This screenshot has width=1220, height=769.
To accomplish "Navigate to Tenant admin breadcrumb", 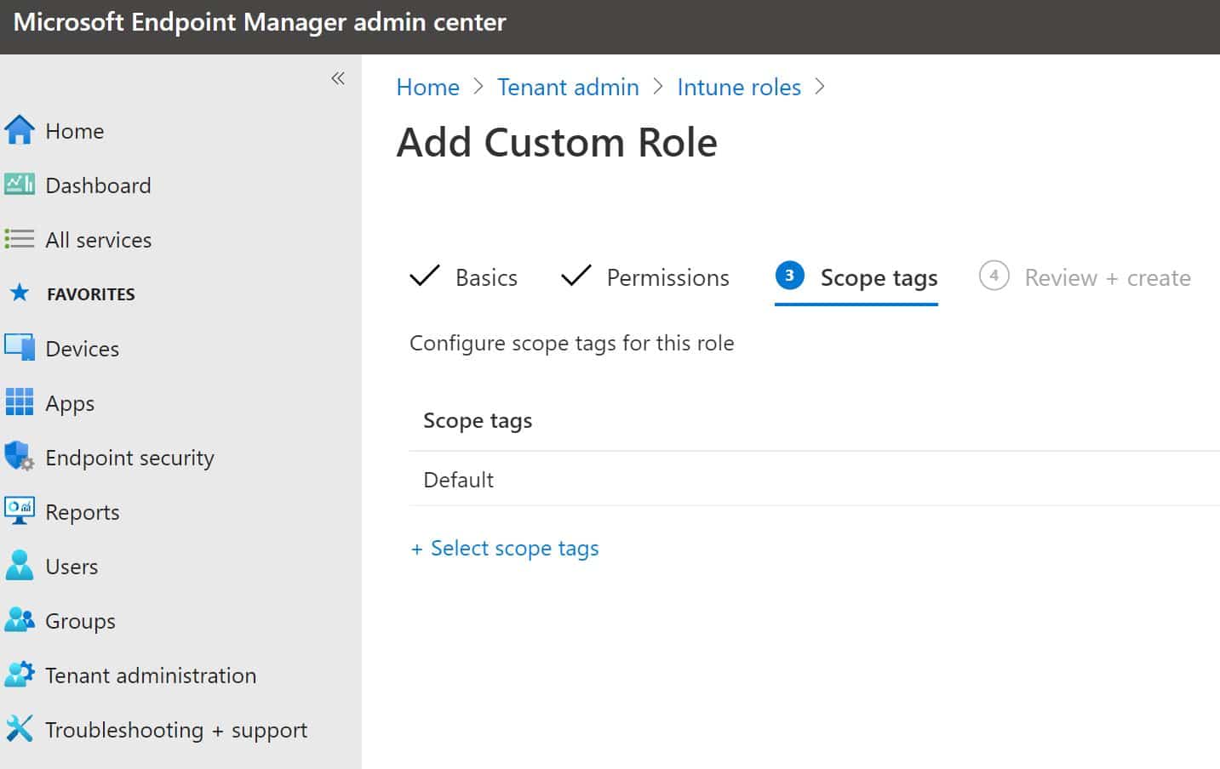I will tap(568, 87).
